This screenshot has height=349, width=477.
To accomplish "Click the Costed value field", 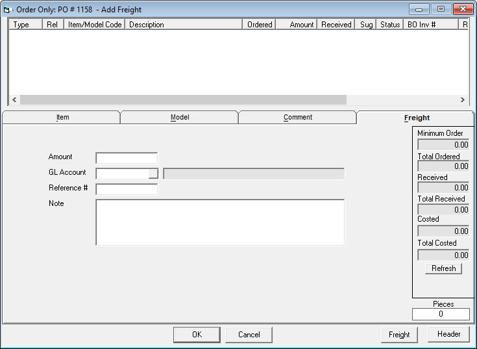I will point(443,231).
